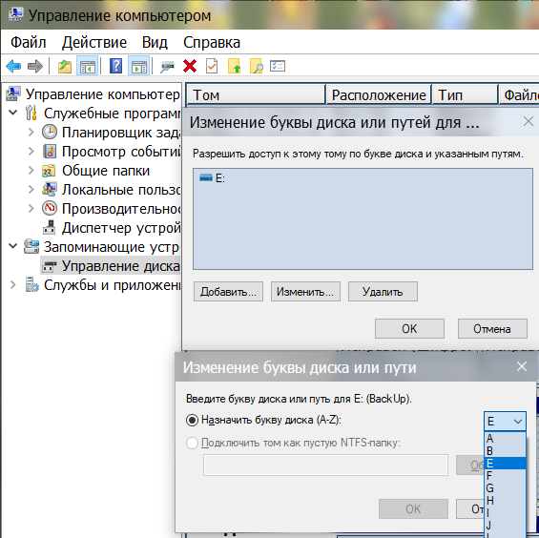
Task: Click the red X Delete toolbar icon
Action: [190, 66]
